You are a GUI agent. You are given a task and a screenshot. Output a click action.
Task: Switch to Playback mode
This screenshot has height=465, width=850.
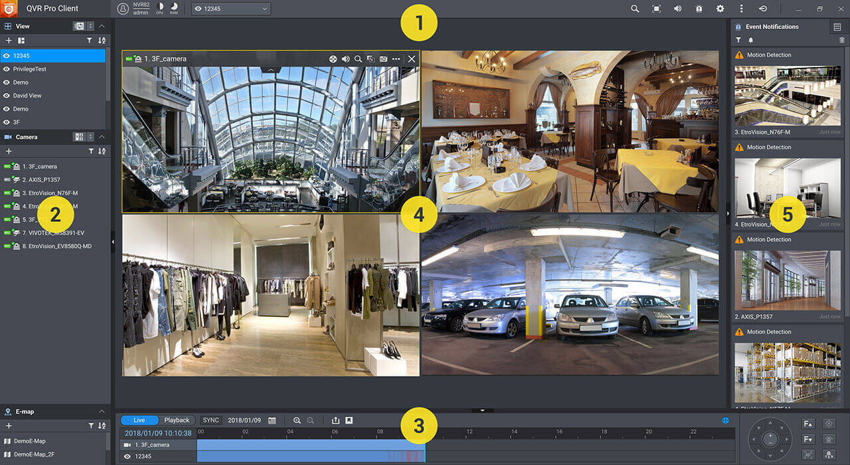tap(177, 420)
